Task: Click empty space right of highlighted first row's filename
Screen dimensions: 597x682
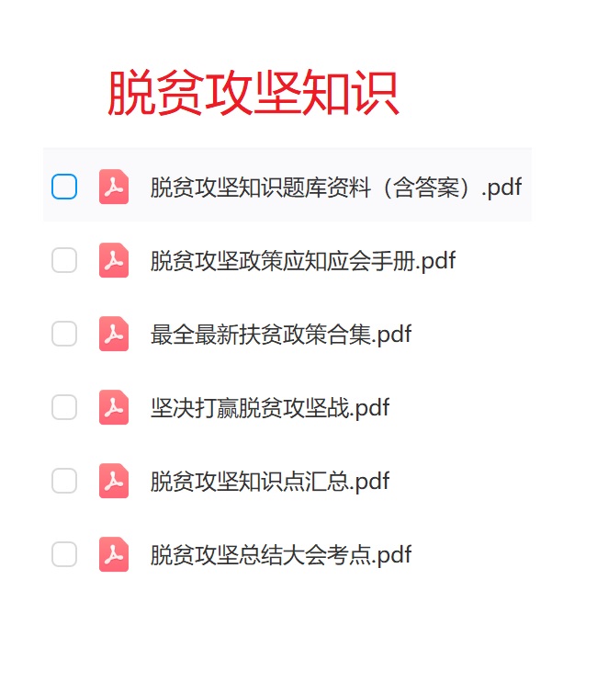Action: (x=527, y=187)
